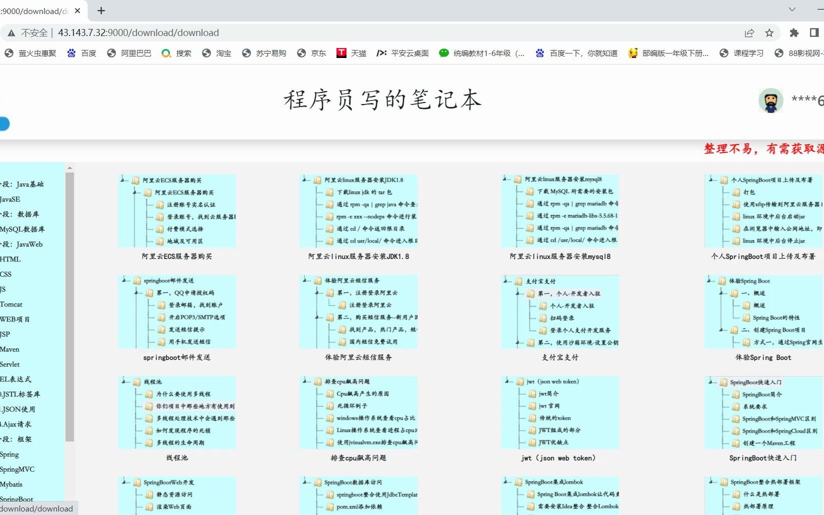
Task: Open the 京东 bookmark
Action: click(x=311, y=53)
